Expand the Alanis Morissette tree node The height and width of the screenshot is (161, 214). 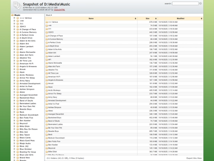[x=14, y=52]
